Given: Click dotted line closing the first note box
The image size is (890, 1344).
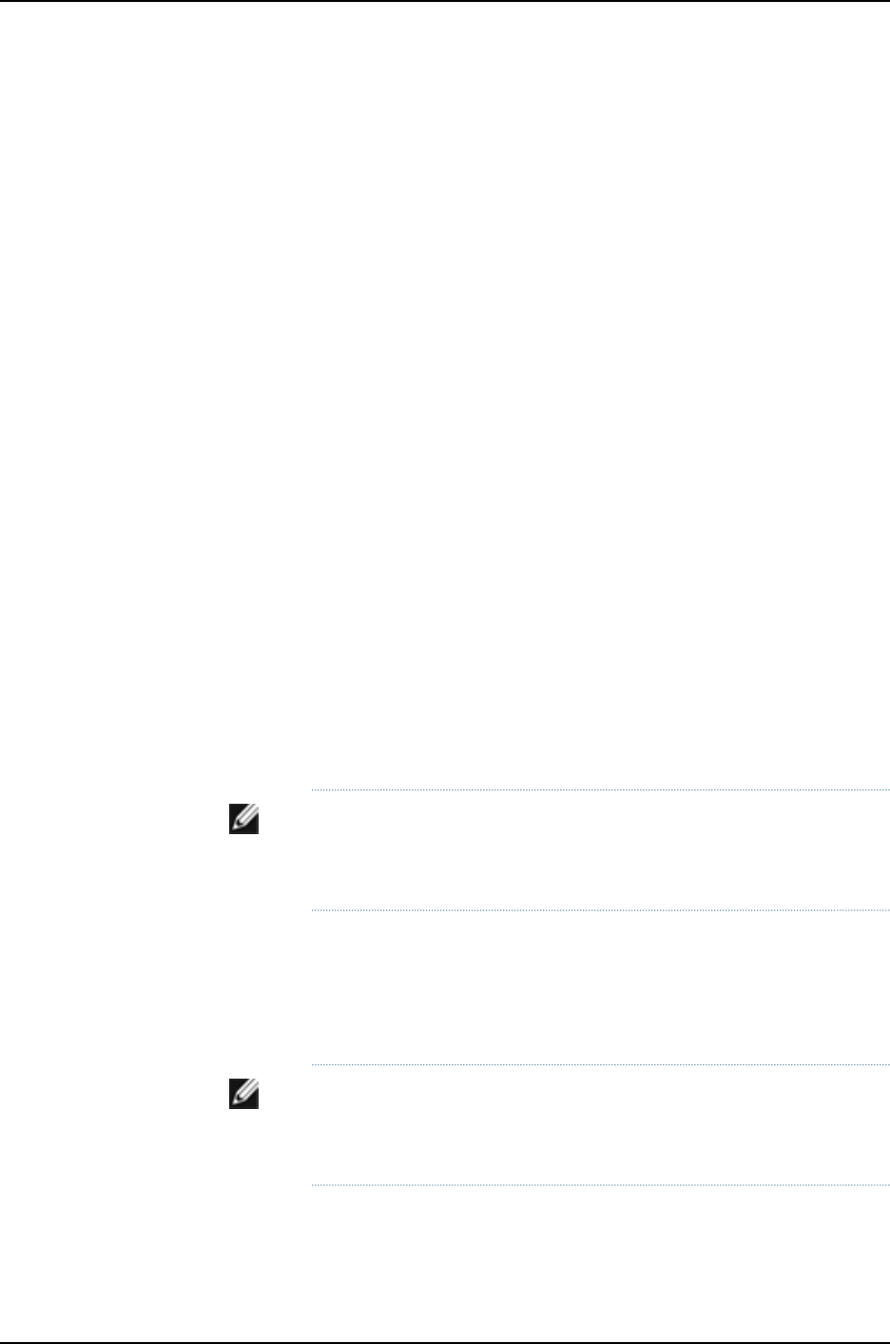Looking at the screenshot, I should pyautogui.click(x=601, y=910).
